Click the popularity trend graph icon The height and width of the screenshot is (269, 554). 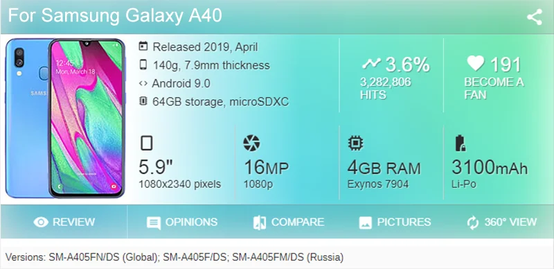pyautogui.click(x=371, y=64)
